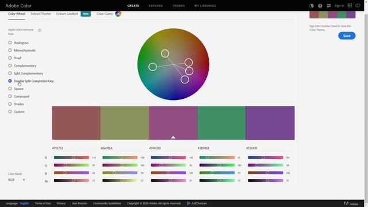This screenshot has height=207, width=368.
Task: Click the purple bottom handle on color wheel
Action: 185,79
